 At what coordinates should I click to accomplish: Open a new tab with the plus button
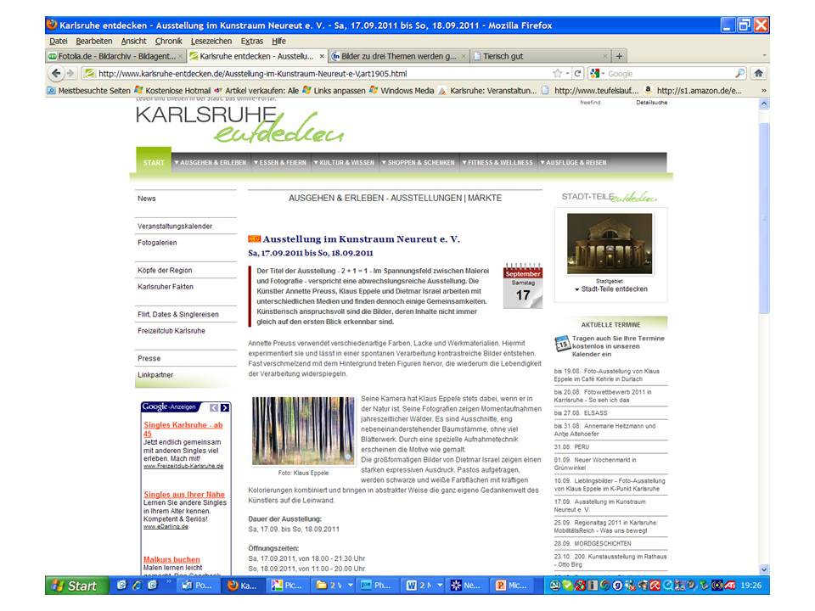pos(619,56)
